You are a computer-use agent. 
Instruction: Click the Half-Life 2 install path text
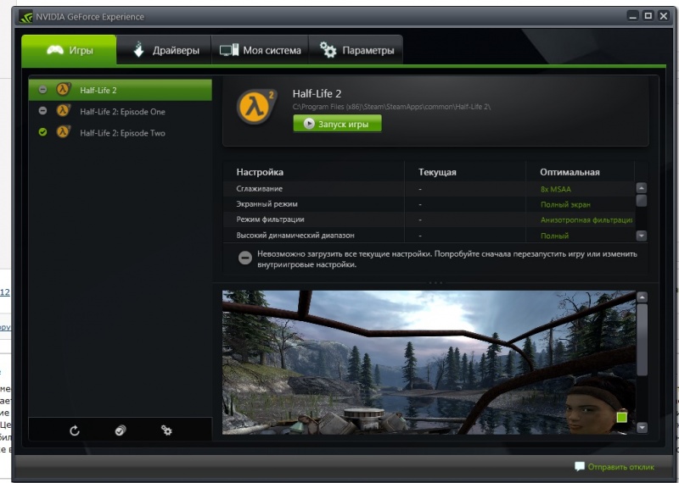(391, 107)
